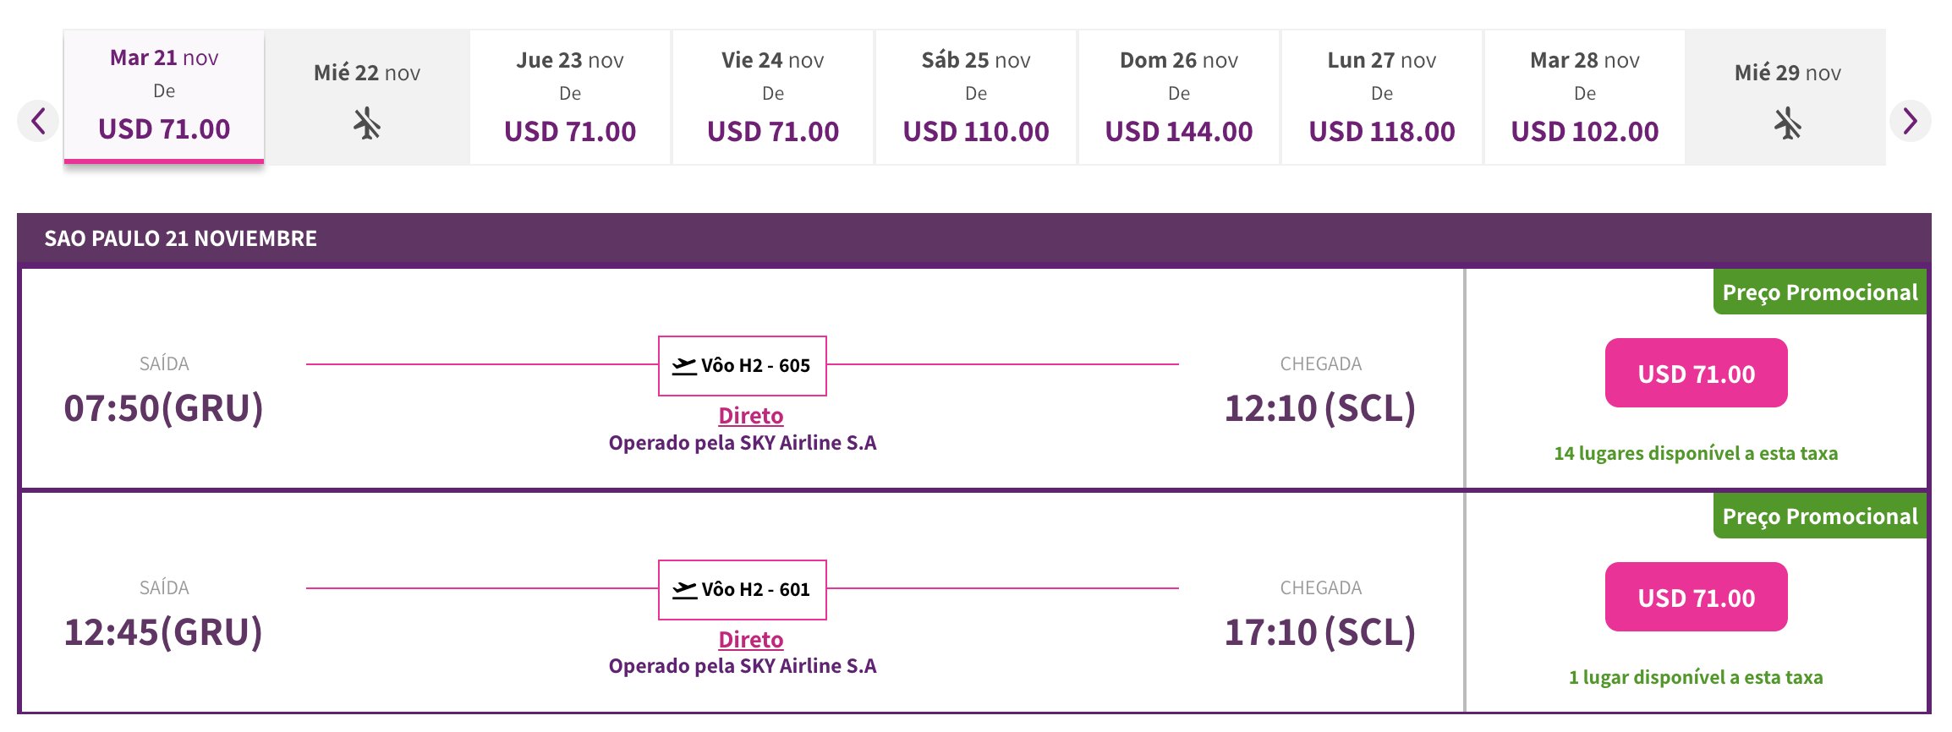Click plane icon in Vôo H2 - 601 box

click(684, 590)
